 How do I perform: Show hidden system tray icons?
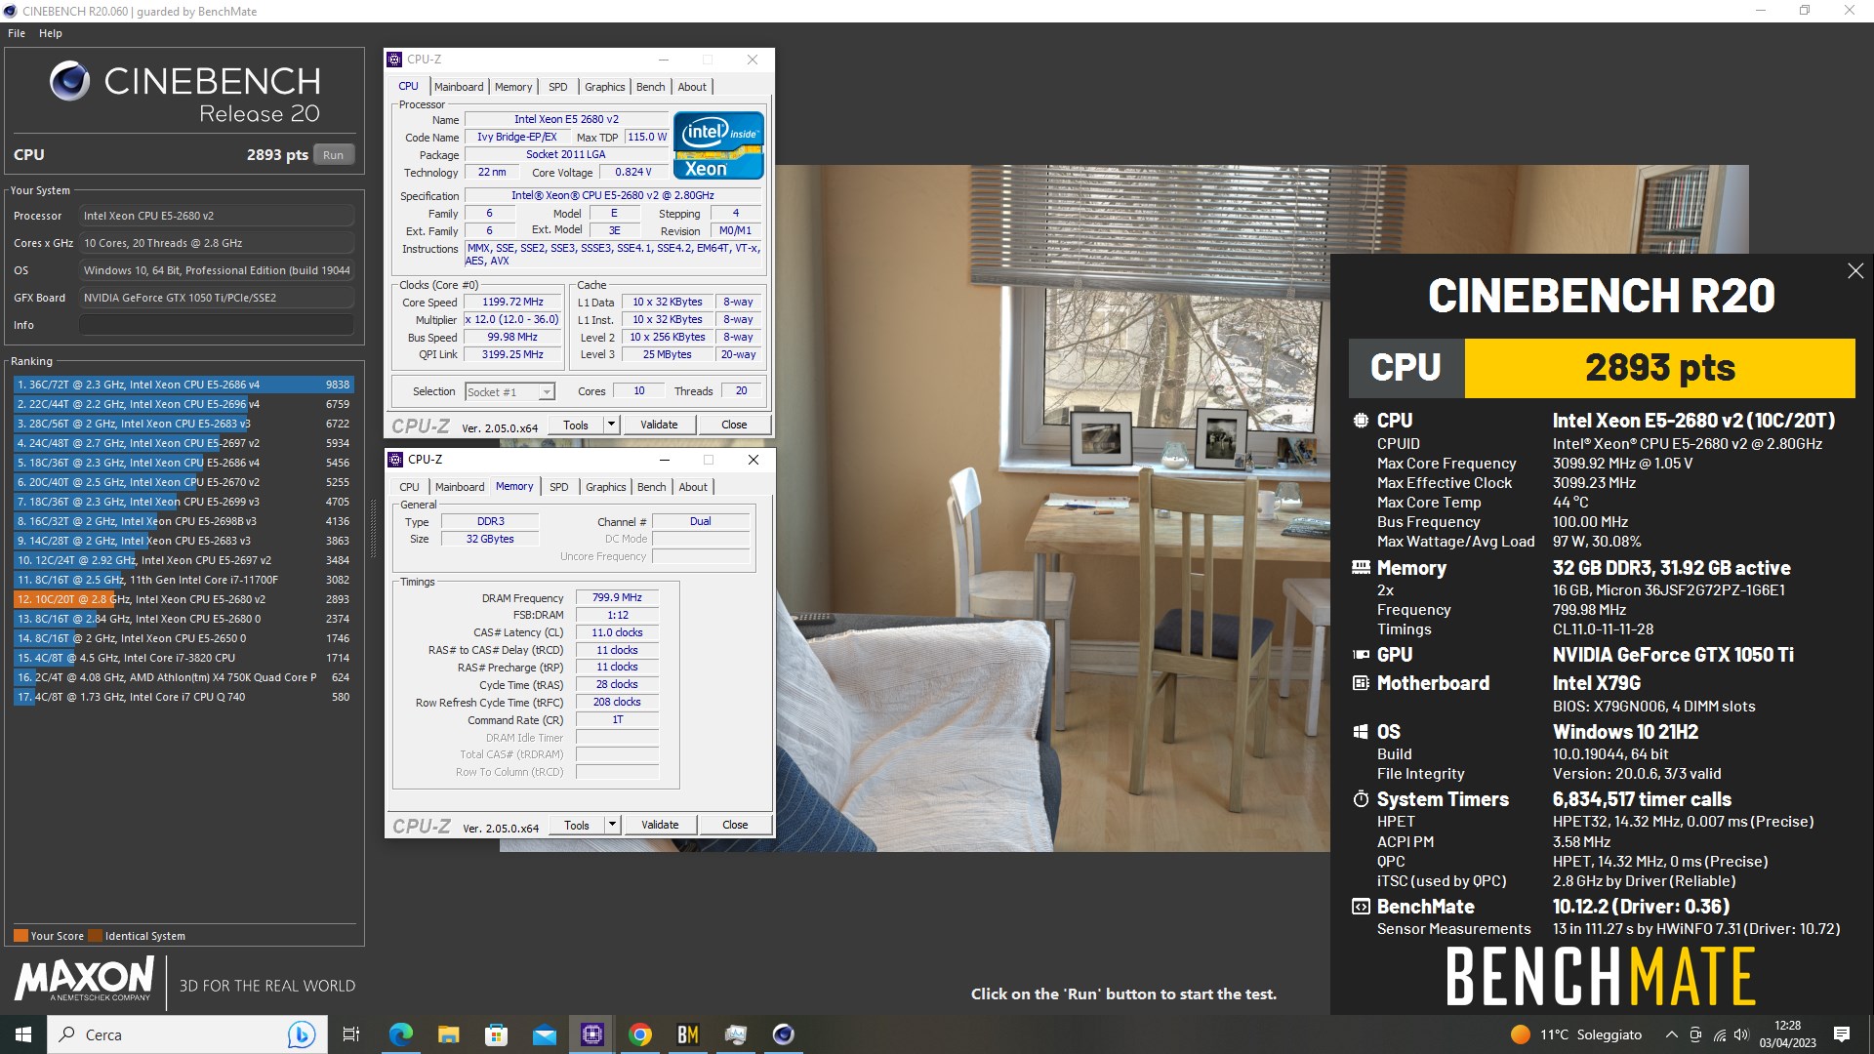[1671, 1034]
